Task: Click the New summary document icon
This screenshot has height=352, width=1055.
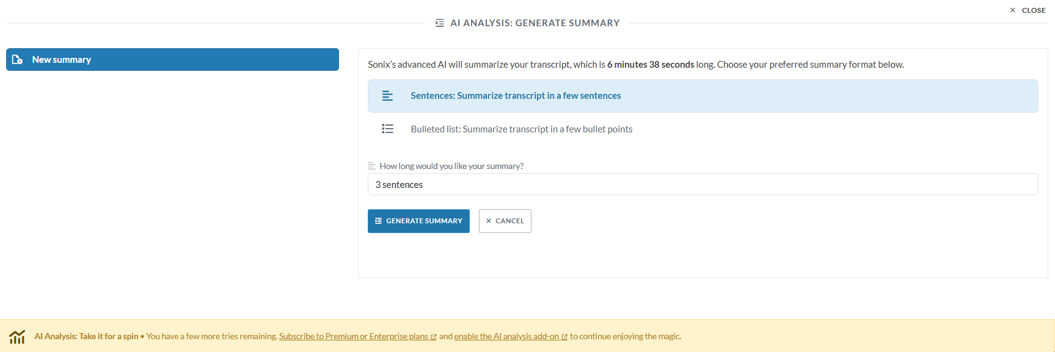Action: tap(18, 60)
